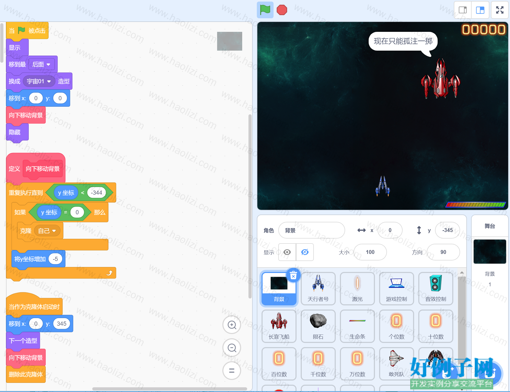Delete the 背景 sprite with trash icon
Viewport: 510px width, 392px height.
tap(293, 275)
